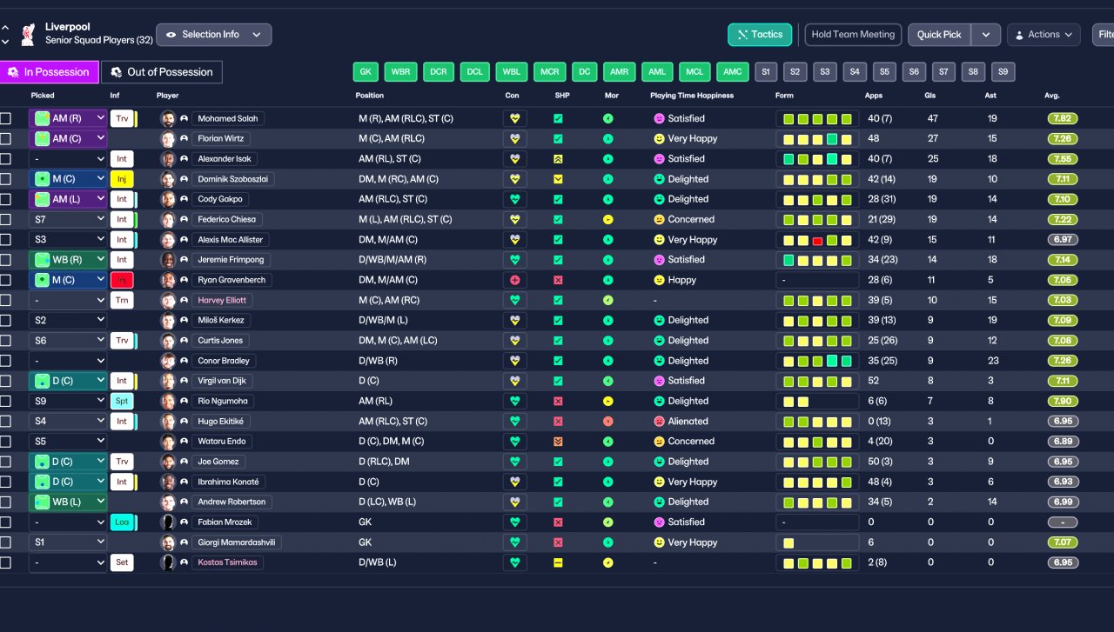Viewport: 1114px width, 632px height.
Task: Open the Tactics screen button
Action: click(760, 35)
